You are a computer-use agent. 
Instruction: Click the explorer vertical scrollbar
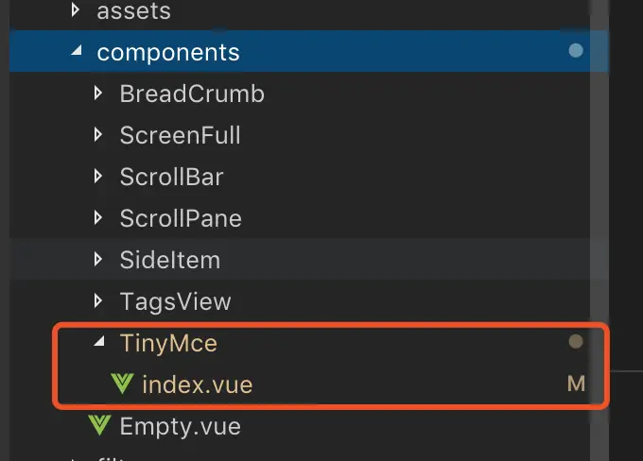pyautogui.click(x=598, y=189)
